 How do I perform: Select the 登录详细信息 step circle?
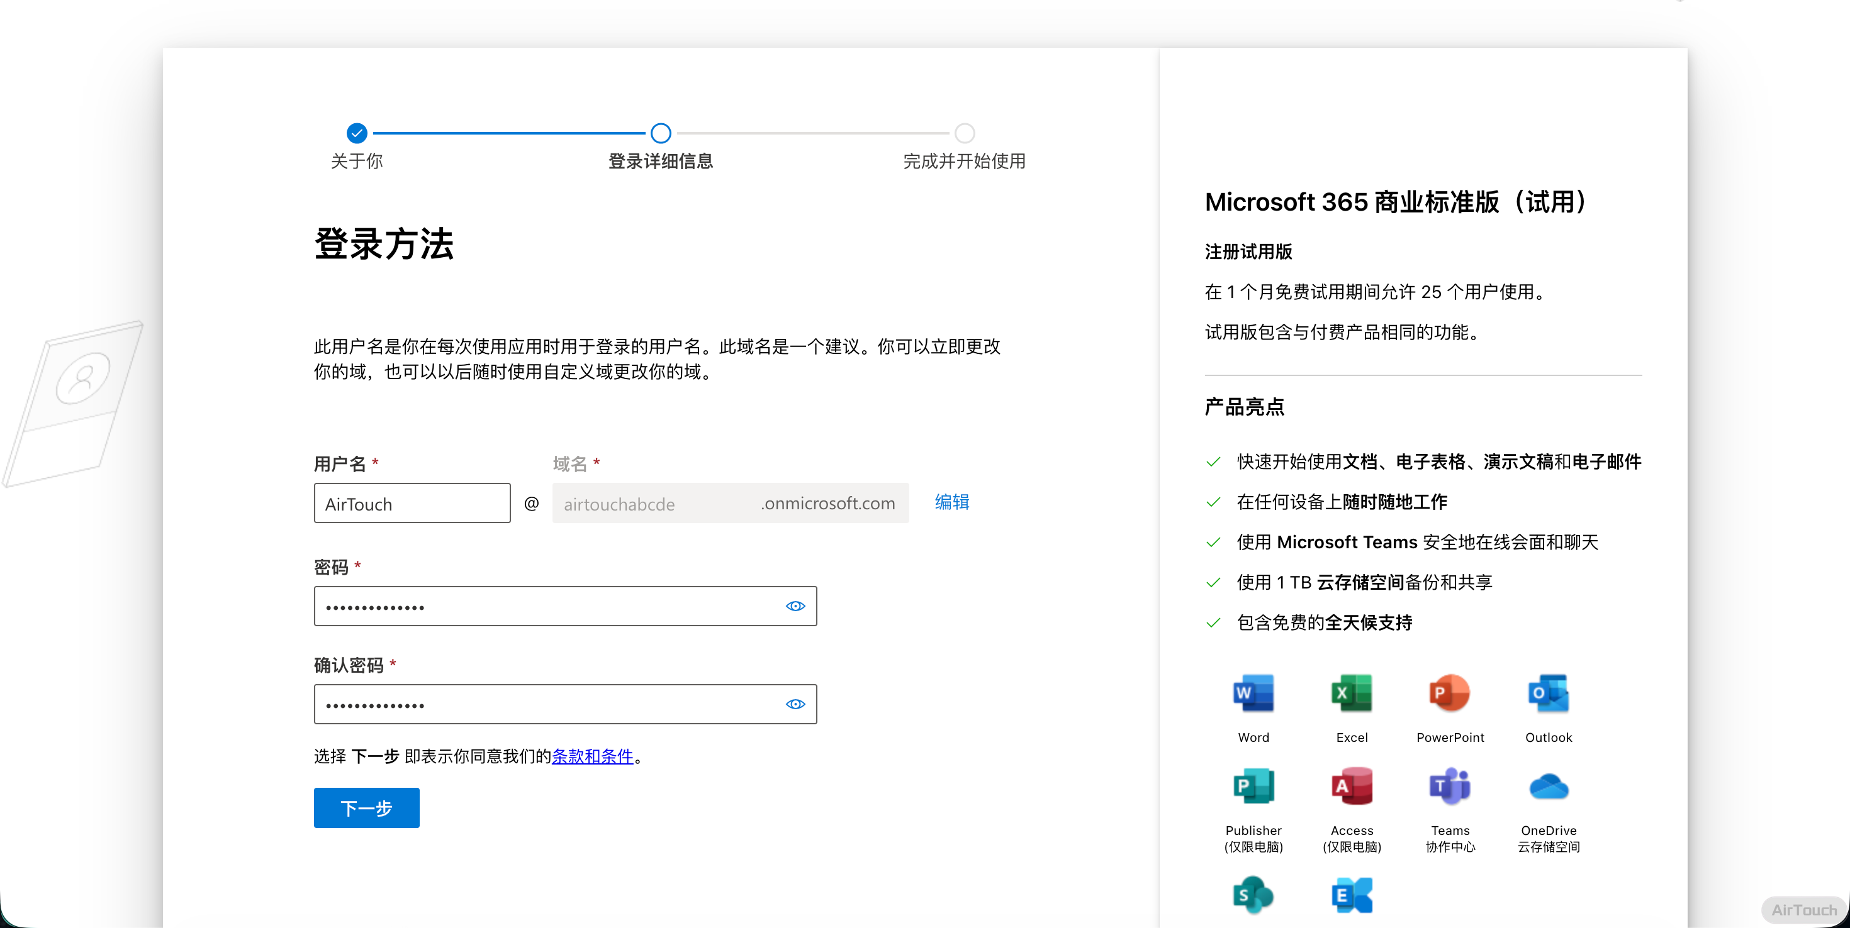pos(661,133)
